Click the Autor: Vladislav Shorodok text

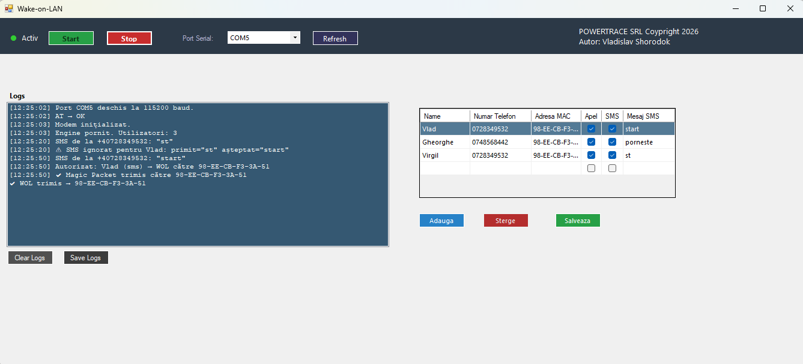[624, 42]
